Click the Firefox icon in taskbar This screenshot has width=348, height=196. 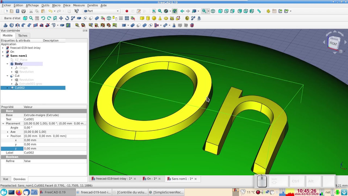click(x=19, y=192)
